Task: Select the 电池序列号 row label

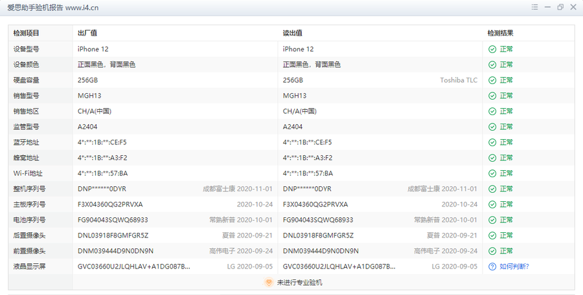Action: 29,220
